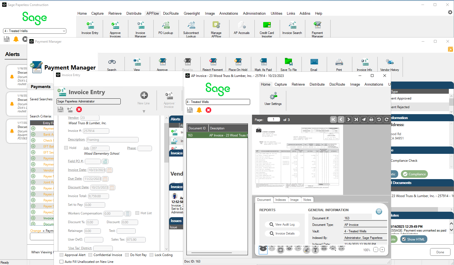Click zoom in plus button in viewer
Screen dimensions: 454x265
382,250
